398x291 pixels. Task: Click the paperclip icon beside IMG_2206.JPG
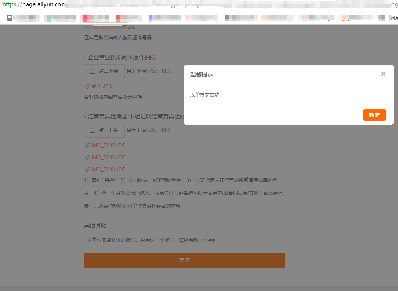(87, 157)
